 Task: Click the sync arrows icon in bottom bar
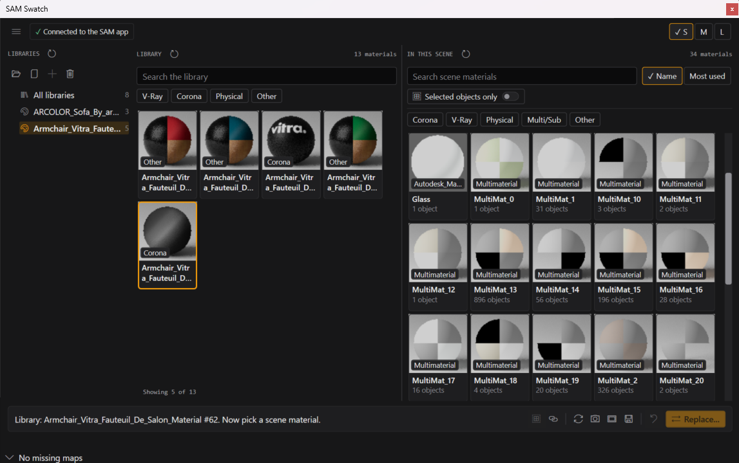pos(579,419)
